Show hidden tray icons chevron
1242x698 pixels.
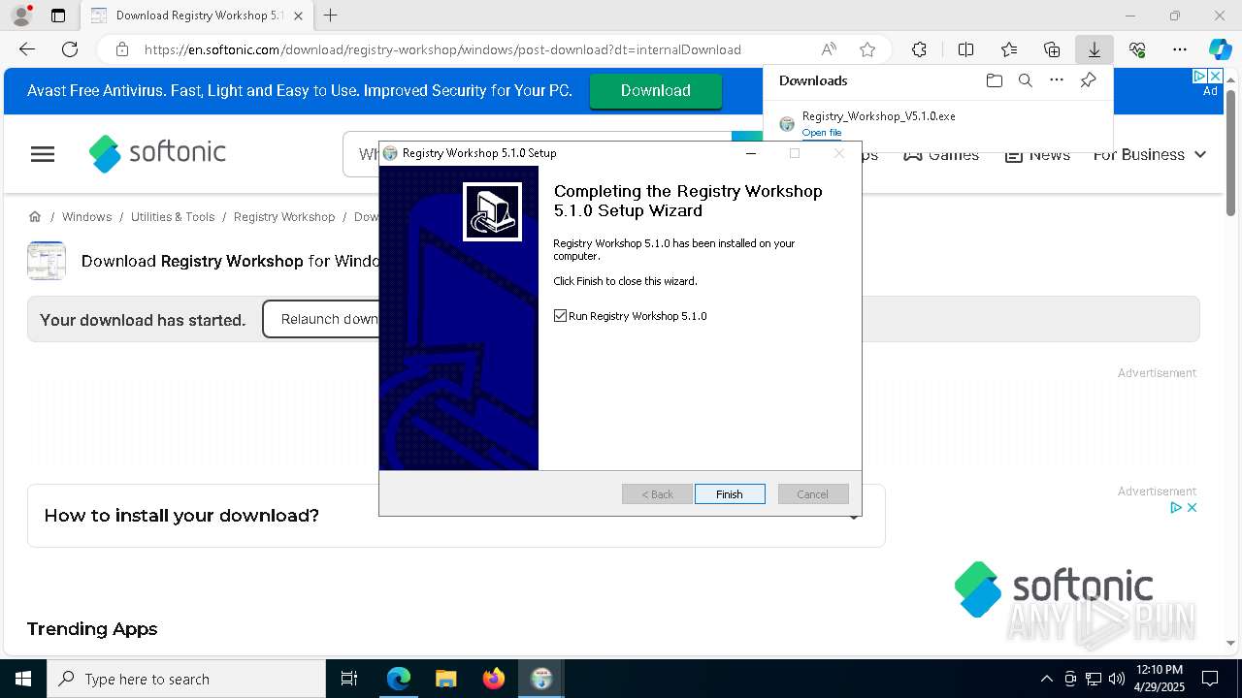[x=1046, y=679]
